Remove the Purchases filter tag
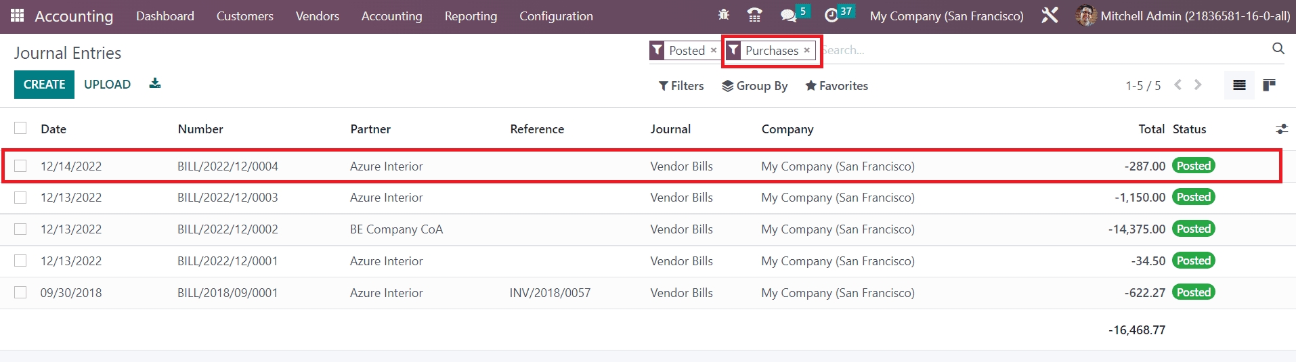 pos(806,51)
